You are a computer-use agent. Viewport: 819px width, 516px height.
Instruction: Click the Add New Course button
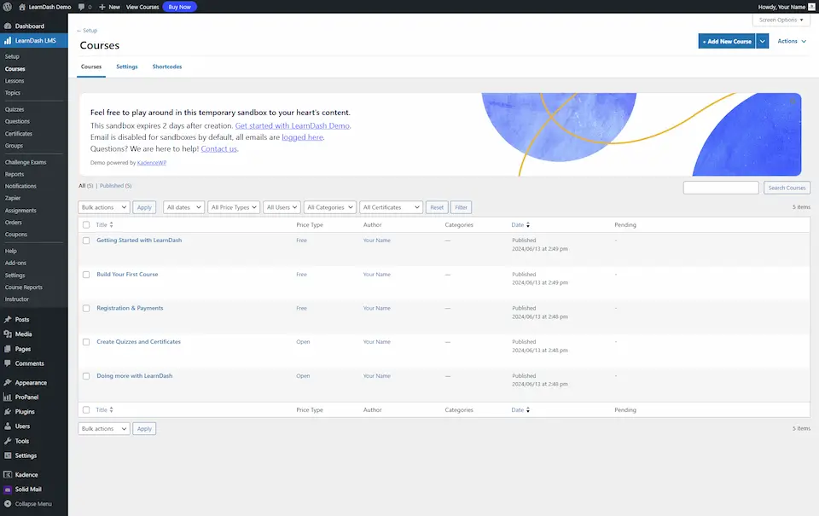tap(727, 41)
